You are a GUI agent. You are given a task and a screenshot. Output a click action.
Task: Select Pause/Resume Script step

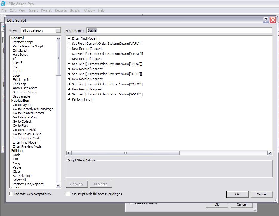point(28,46)
